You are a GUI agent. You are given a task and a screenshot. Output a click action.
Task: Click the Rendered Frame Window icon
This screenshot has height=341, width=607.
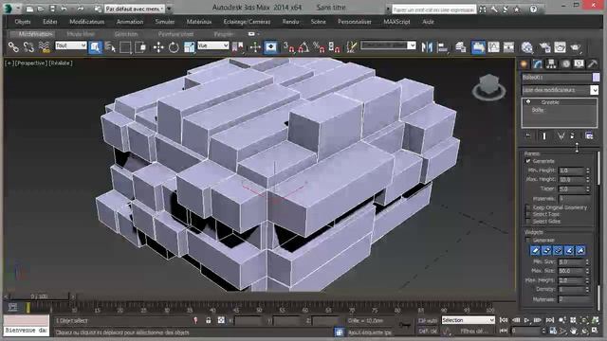point(560,47)
